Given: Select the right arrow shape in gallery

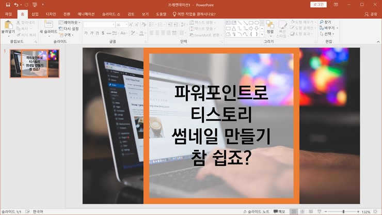Looking at the screenshot, I should click(251, 28).
